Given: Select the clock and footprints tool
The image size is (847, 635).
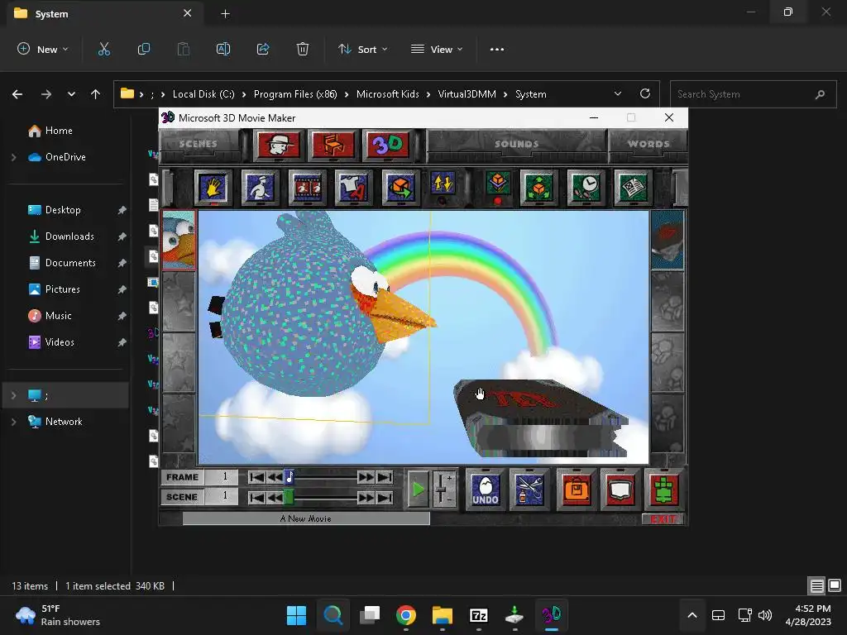Looking at the screenshot, I should click(586, 188).
